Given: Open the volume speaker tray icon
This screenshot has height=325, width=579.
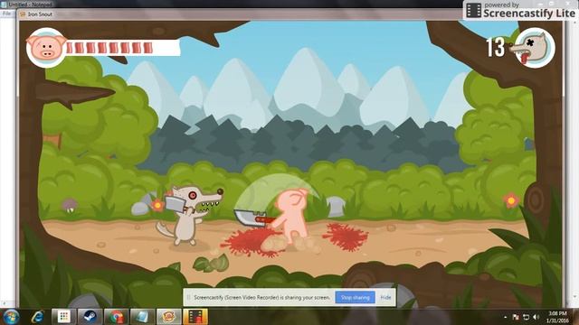Looking at the screenshot, I should coord(536,317).
